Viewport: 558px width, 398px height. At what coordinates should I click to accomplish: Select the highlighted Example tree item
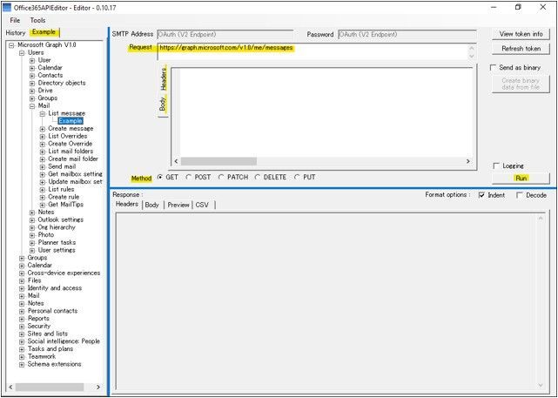tap(71, 121)
